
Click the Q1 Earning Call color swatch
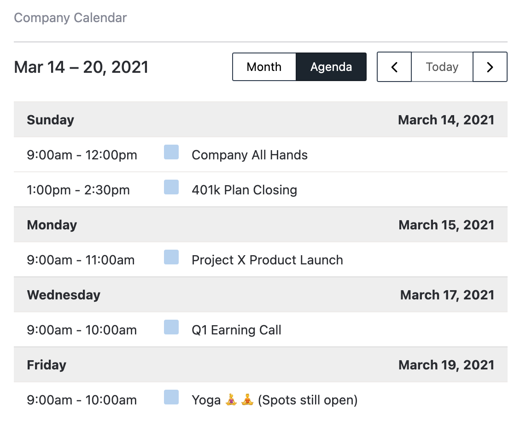171,327
